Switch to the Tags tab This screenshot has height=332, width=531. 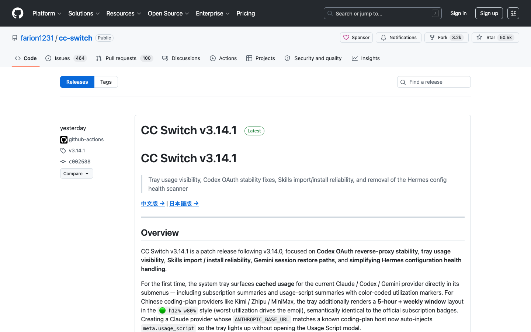tap(106, 82)
